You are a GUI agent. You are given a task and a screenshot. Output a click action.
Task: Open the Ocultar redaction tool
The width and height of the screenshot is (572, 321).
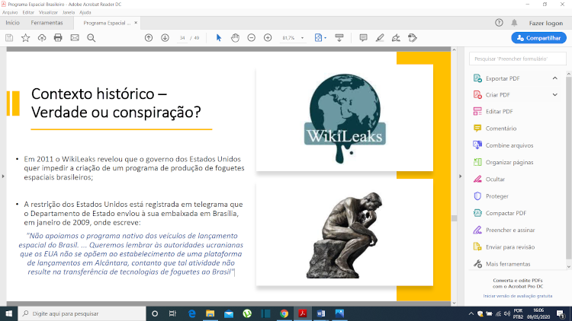[489, 179]
